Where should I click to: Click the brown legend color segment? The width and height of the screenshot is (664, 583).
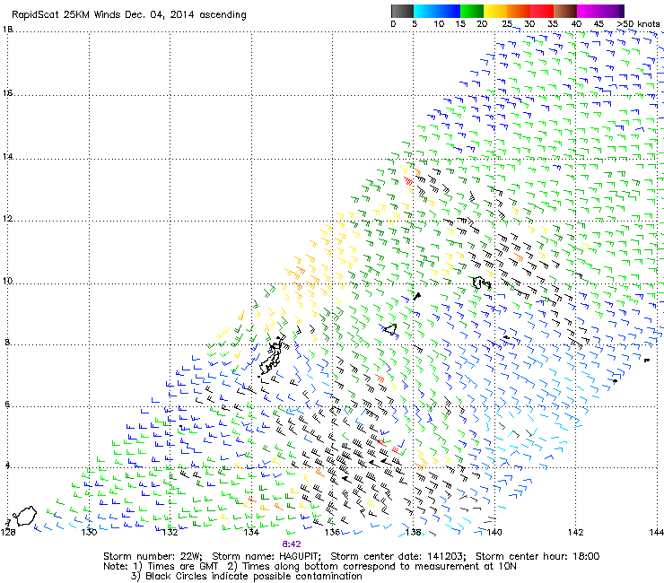[x=565, y=11]
